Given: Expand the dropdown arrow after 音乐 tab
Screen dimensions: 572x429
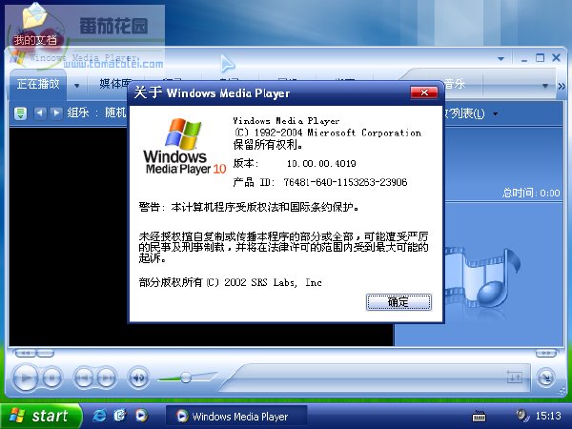Looking at the screenshot, I should tap(545, 86).
